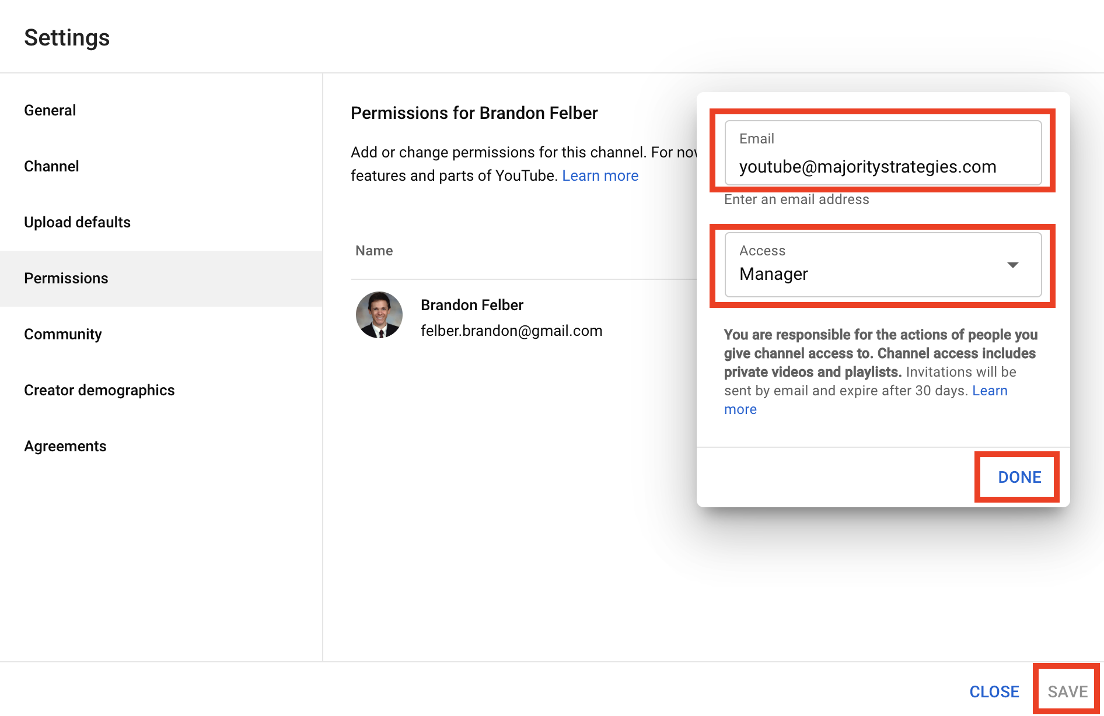This screenshot has height=716, width=1104.
Task: Go to Creator demographics settings
Action: pos(161,390)
